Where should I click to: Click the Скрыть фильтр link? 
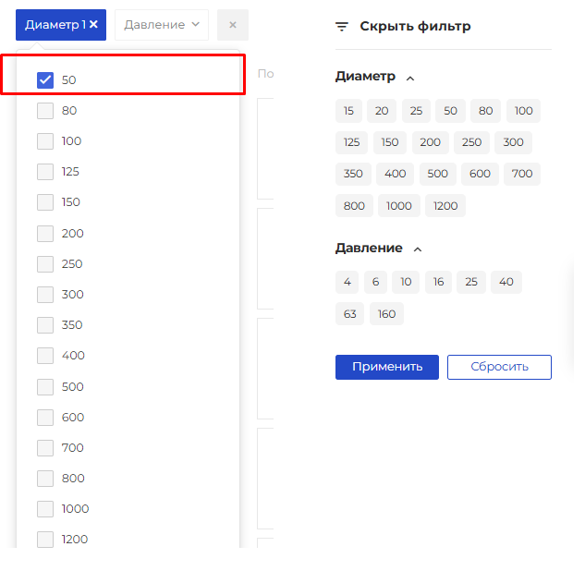point(415,27)
